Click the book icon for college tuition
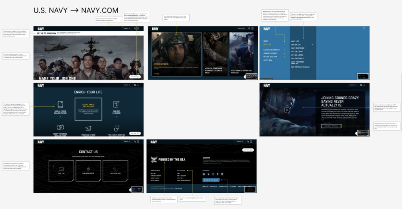The width and height of the screenshot is (402, 209). (x=60, y=104)
